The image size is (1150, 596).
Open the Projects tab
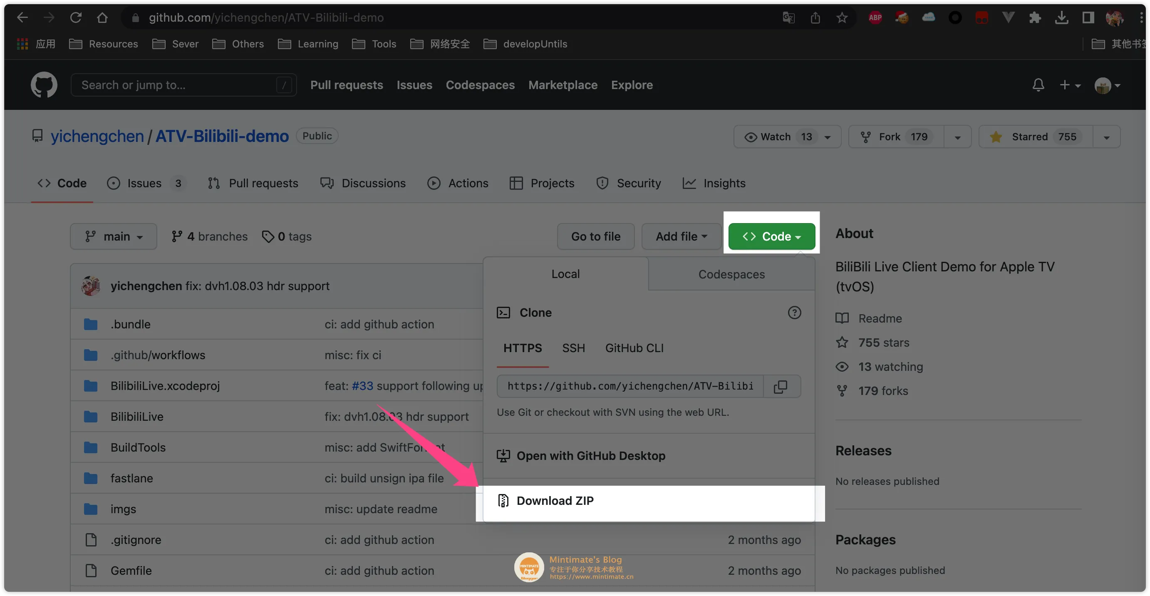point(542,183)
